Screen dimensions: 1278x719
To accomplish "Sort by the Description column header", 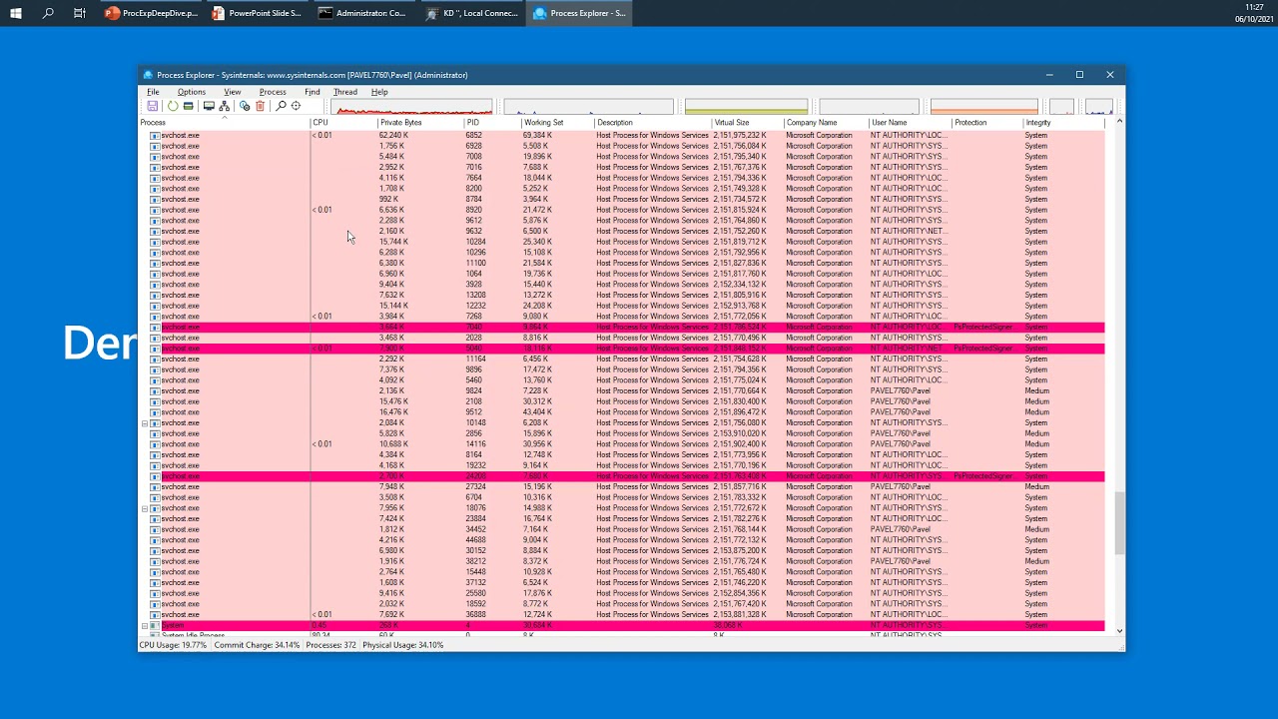I will point(653,123).
